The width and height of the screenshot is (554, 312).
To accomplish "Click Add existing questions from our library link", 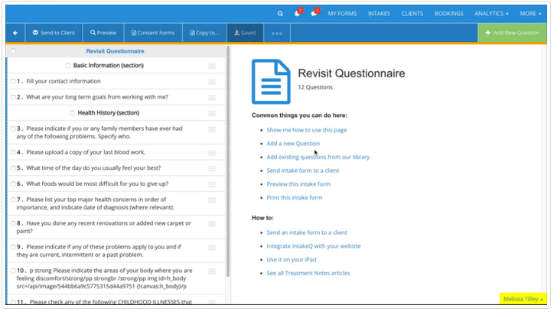I will 318,157.
